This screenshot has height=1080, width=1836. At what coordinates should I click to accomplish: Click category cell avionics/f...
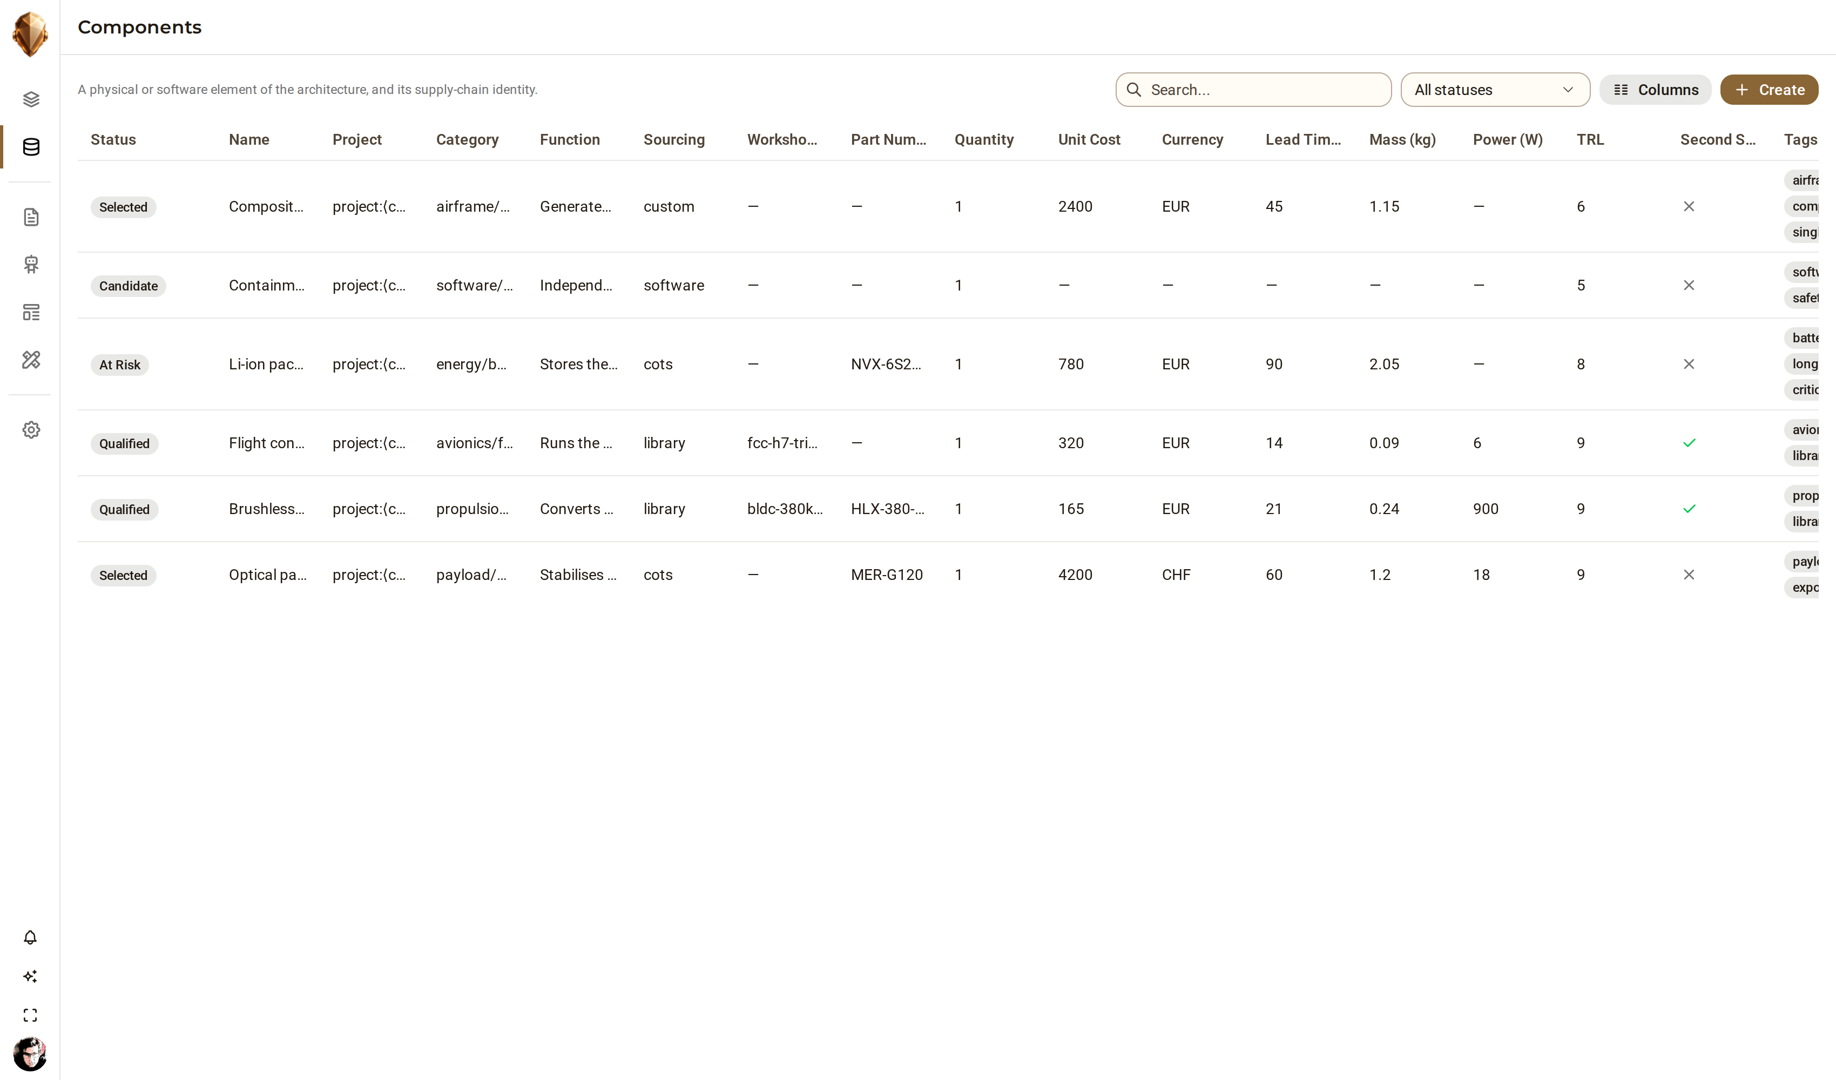pos(474,442)
